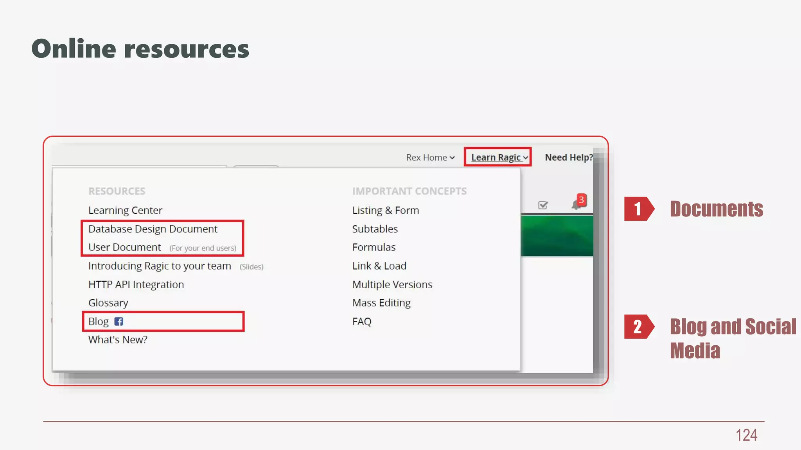Open the Learn Ragic dropdown menu
Viewport: 801px width, 450px height.
coord(499,157)
